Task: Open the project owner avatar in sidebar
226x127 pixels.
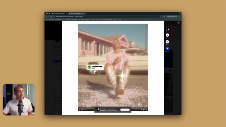Action: click(x=167, y=30)
